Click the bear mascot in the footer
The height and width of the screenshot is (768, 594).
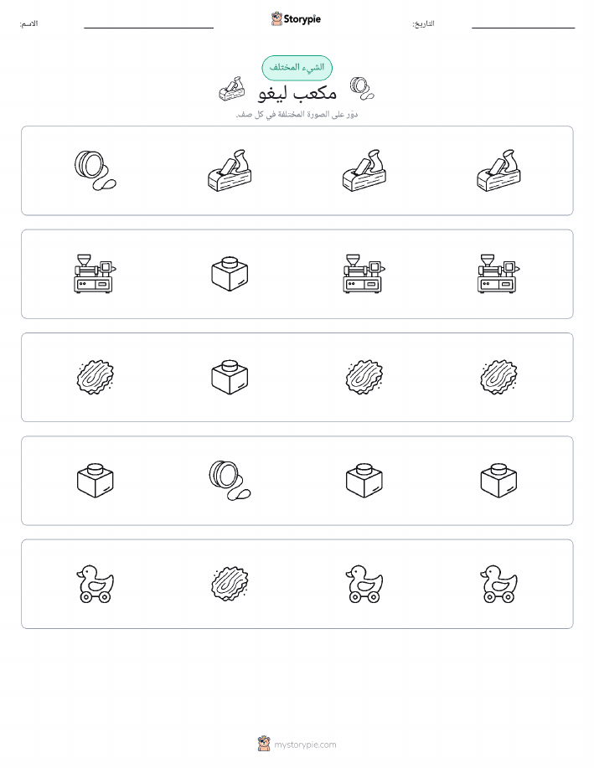coord(264,744)
